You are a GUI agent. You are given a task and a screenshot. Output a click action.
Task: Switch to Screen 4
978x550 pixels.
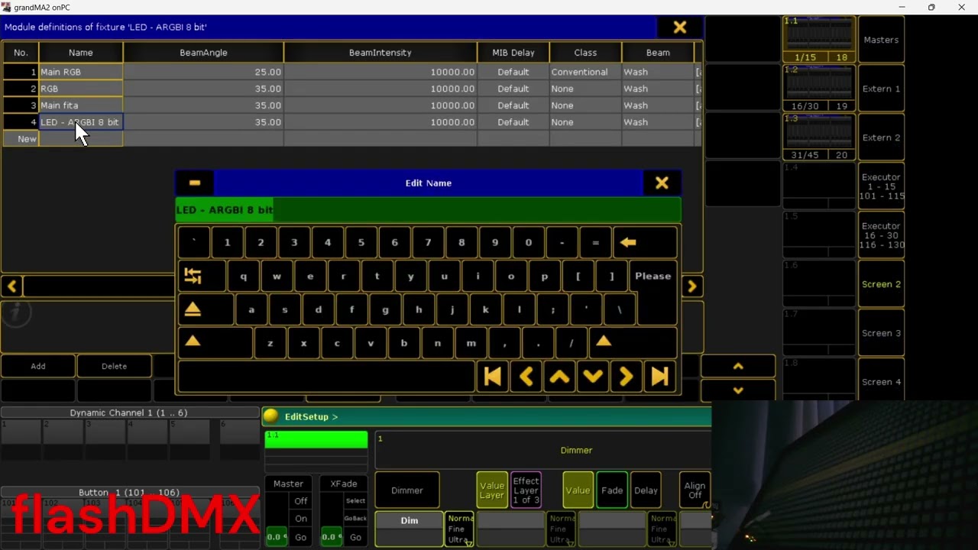tap(881, 382)
